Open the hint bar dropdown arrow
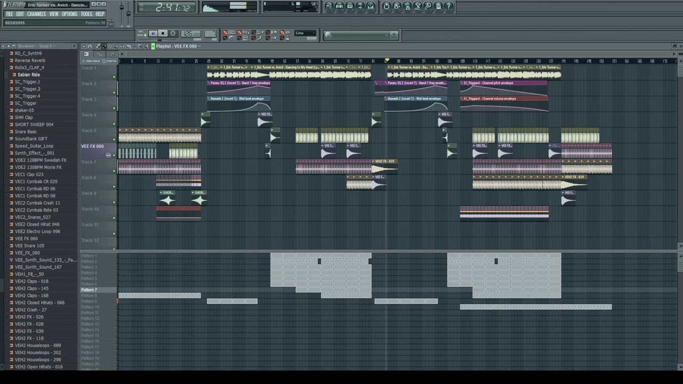 pyautogui.click(x=386, y=35)
